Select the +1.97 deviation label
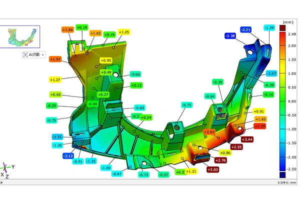 pyautogui.click(x=55, y=59)
